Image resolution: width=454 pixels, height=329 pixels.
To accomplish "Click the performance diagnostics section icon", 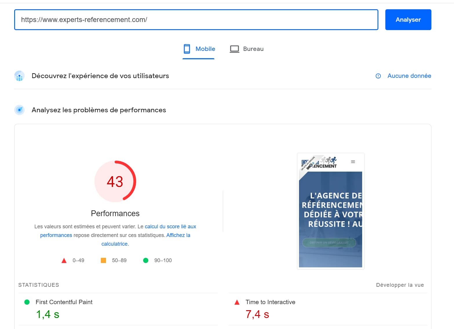I will [19, 110].
